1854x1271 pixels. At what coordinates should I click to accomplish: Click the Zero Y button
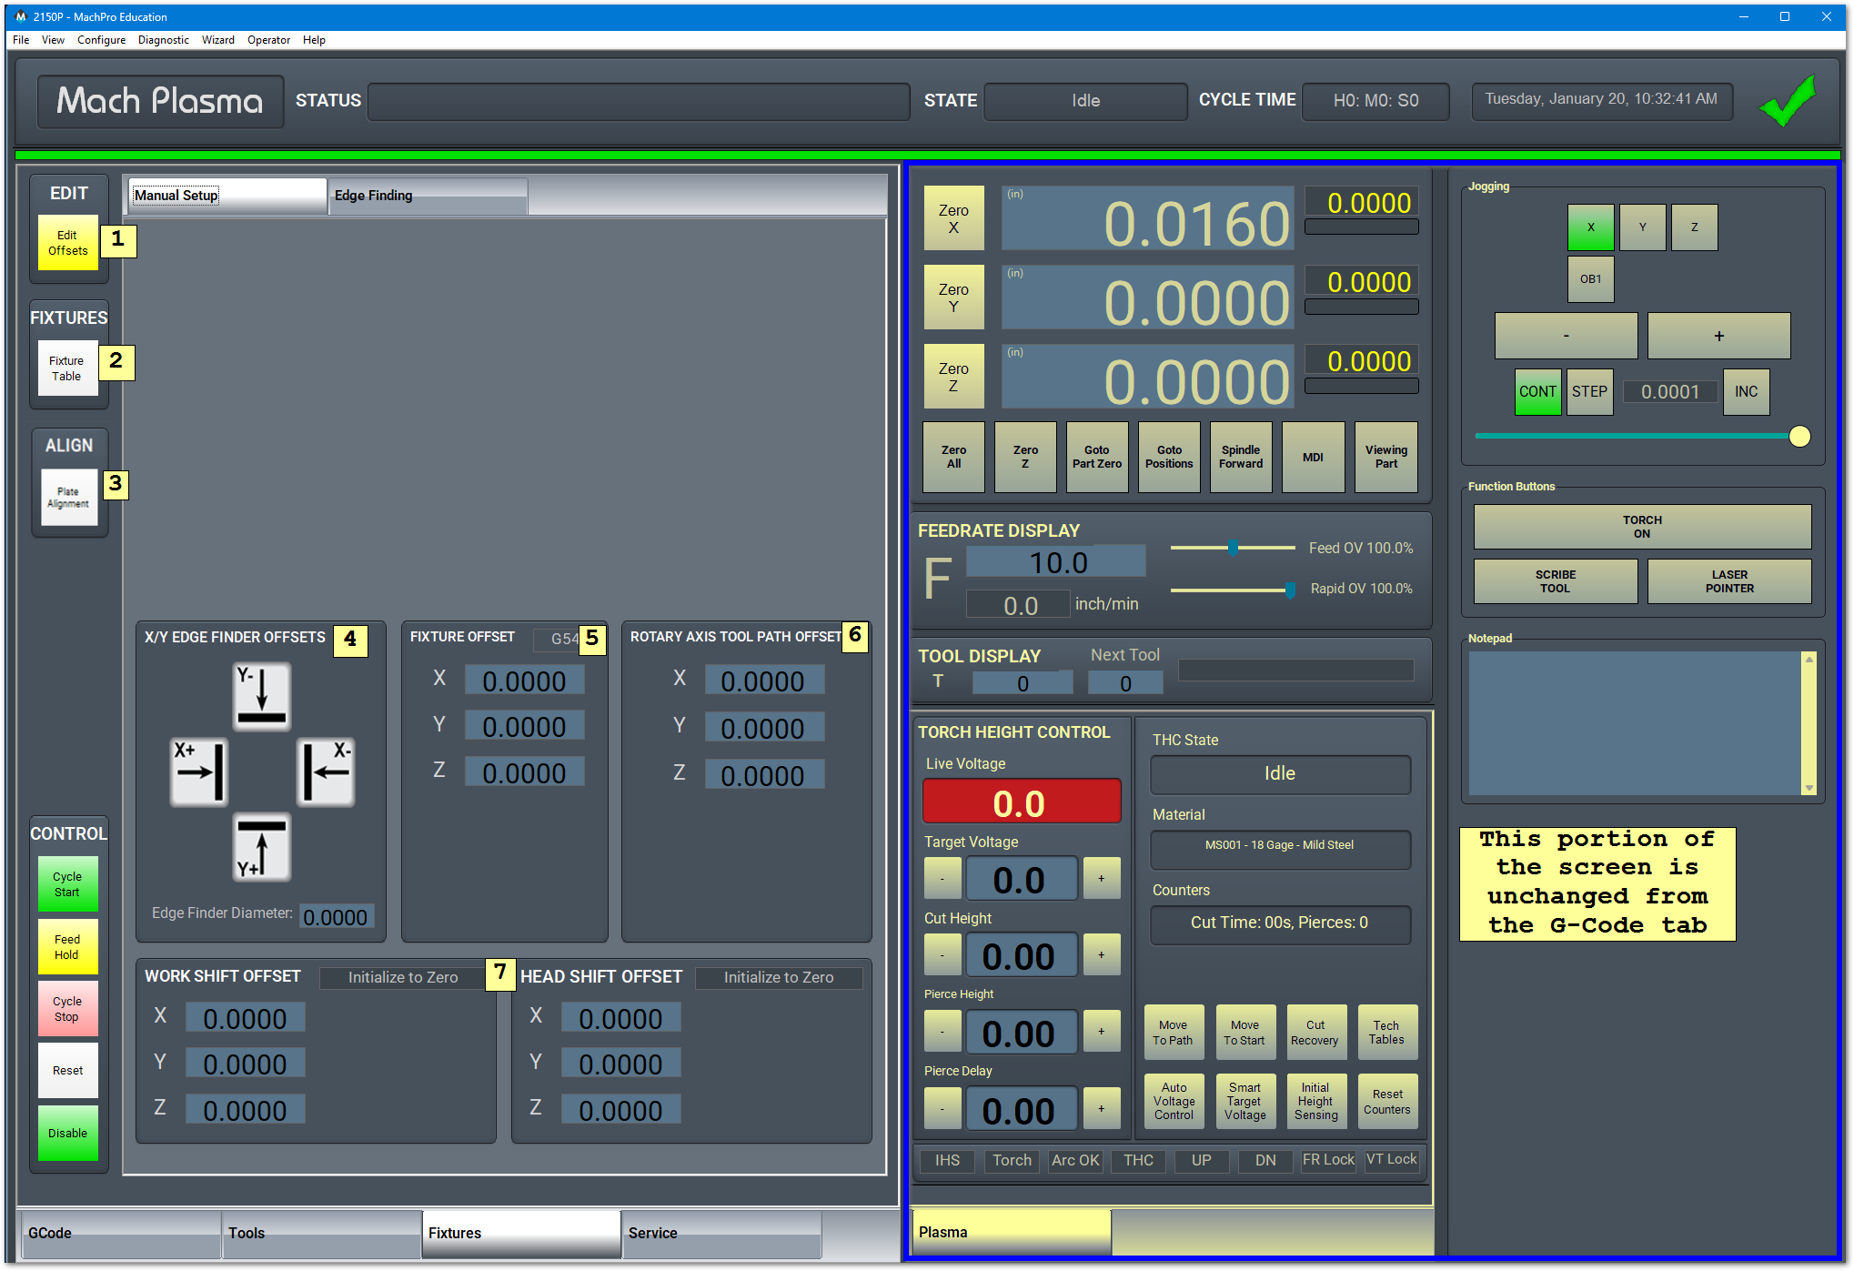click(953, 298)
